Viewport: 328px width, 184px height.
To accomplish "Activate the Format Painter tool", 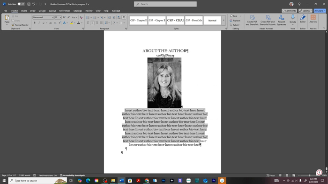I will pyautogui.click(x=20, y=25).
